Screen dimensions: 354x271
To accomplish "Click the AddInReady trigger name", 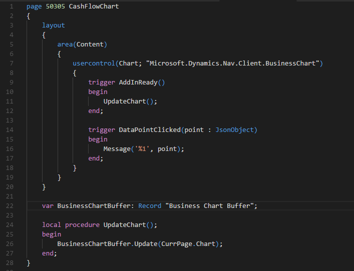I will tap(141, 82).
